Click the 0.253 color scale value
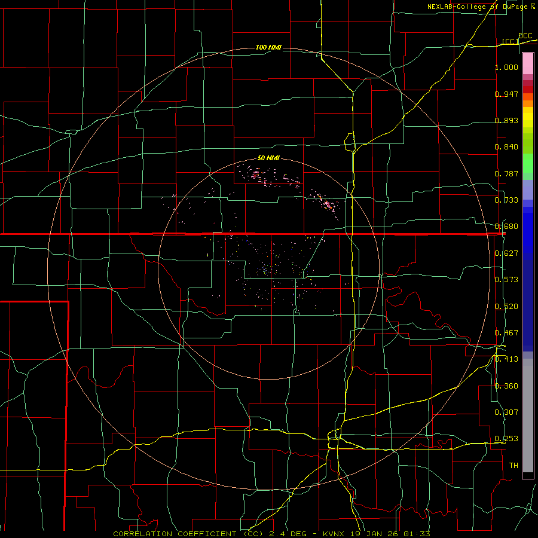The image size is (538, 538). (506, 439)
